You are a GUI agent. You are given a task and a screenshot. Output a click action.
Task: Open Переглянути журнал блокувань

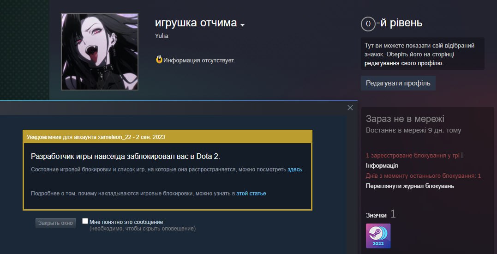[x=410, y=186]
